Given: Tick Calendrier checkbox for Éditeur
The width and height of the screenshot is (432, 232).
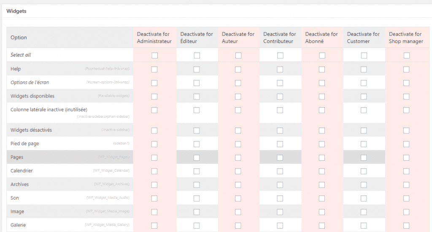Looking at the screenshot, I should click(x=197, y=171).
